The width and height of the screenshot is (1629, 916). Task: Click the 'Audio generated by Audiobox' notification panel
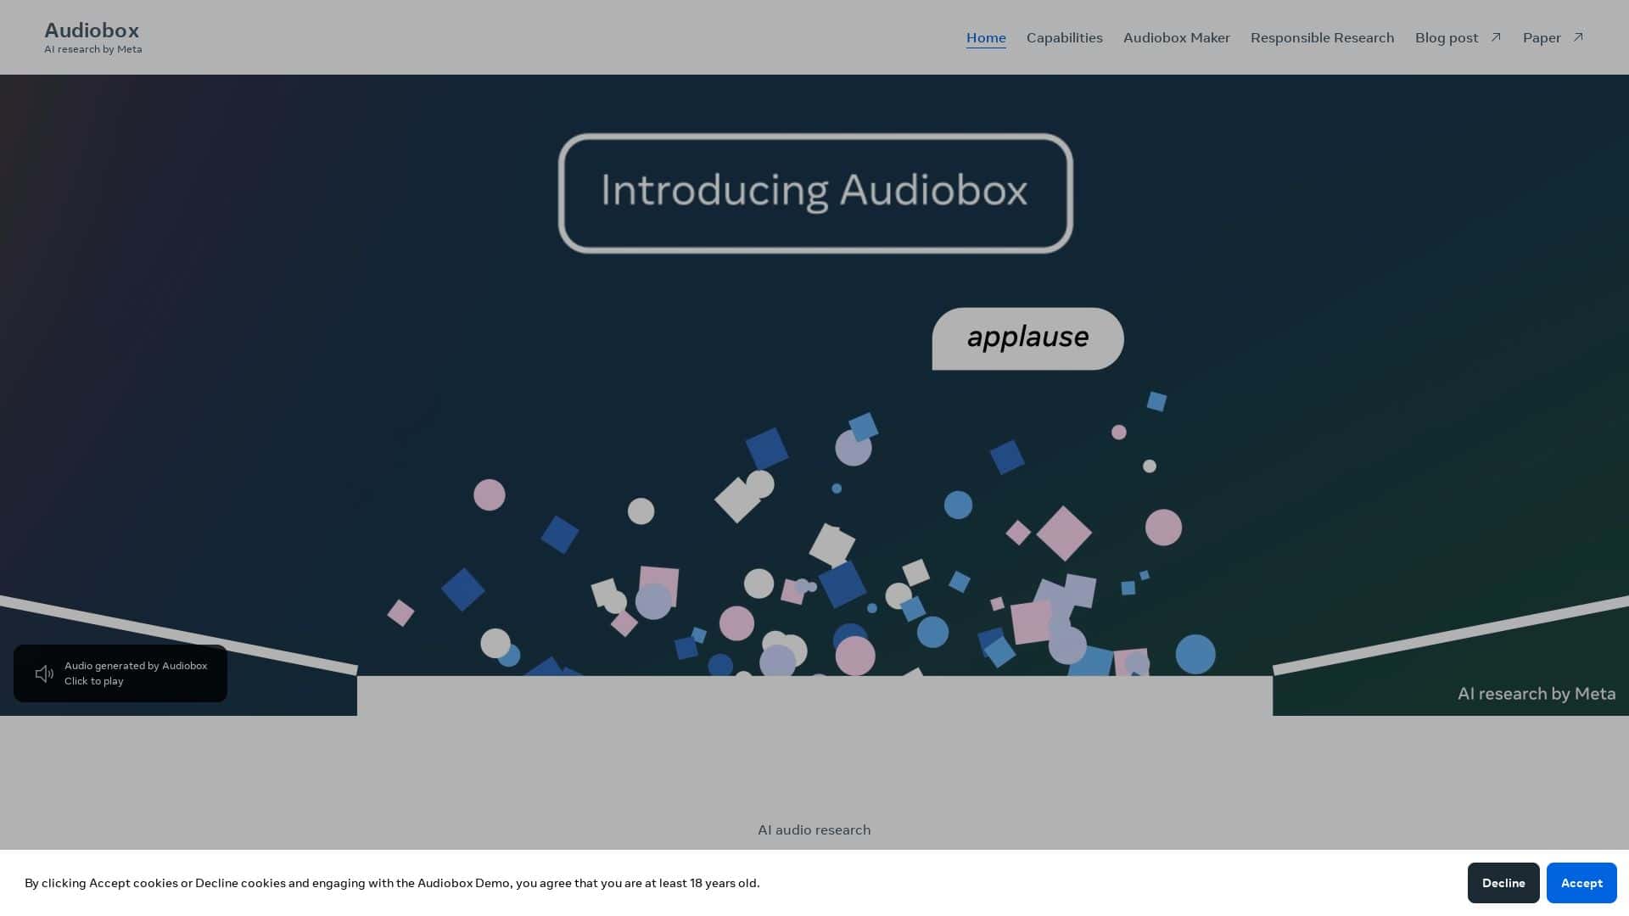pos(120,673)
